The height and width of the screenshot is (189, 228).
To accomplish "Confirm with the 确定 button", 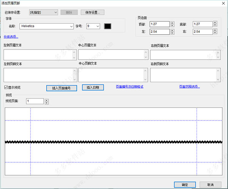I will coord(185,185).
